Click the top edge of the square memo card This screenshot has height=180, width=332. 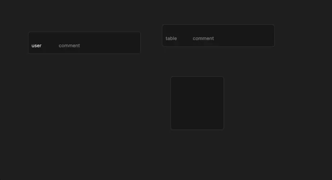tap(197, 78)
